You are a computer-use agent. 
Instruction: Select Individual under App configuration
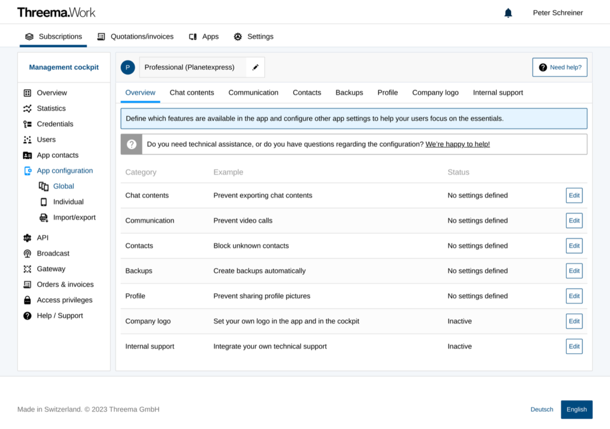point(68,202)
